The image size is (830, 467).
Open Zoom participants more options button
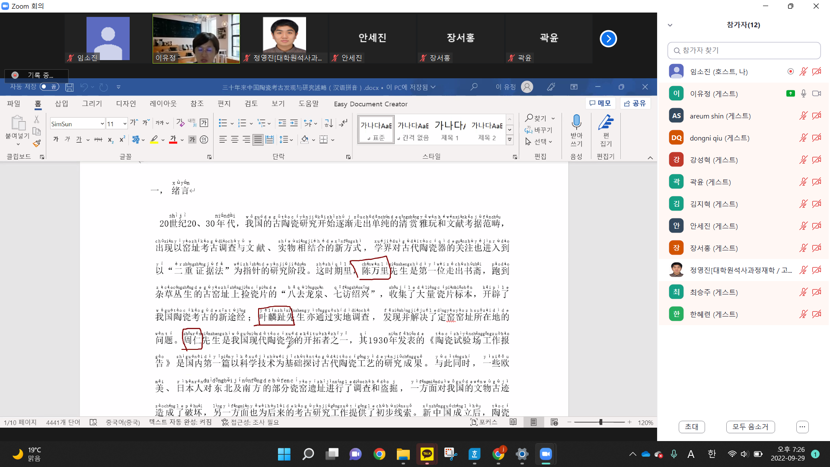coord(802,427)
